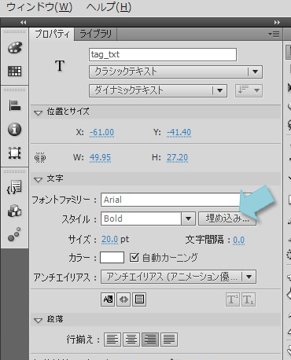
Task: Uncheck the 自動カーニング checkbox
Action: [x=134, y=258]
